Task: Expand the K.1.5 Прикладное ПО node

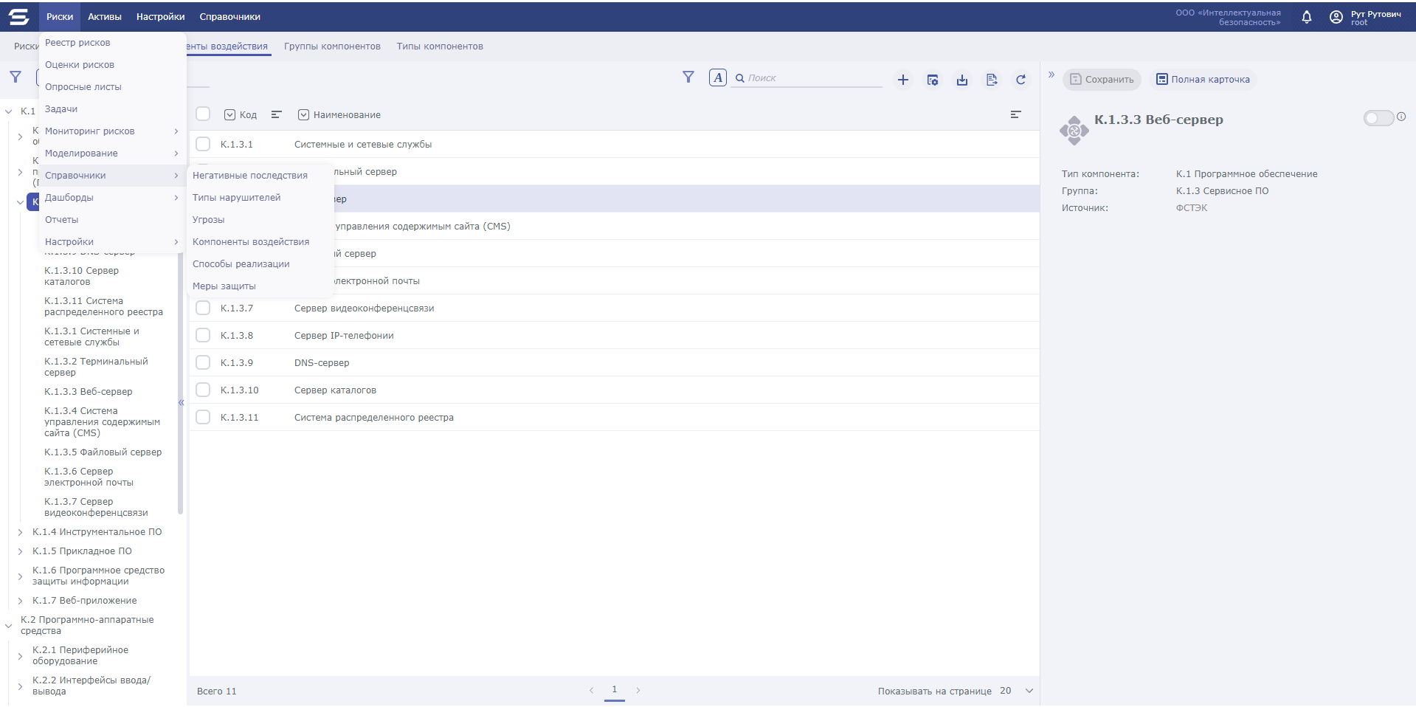Action: click(x=20, y=551)
